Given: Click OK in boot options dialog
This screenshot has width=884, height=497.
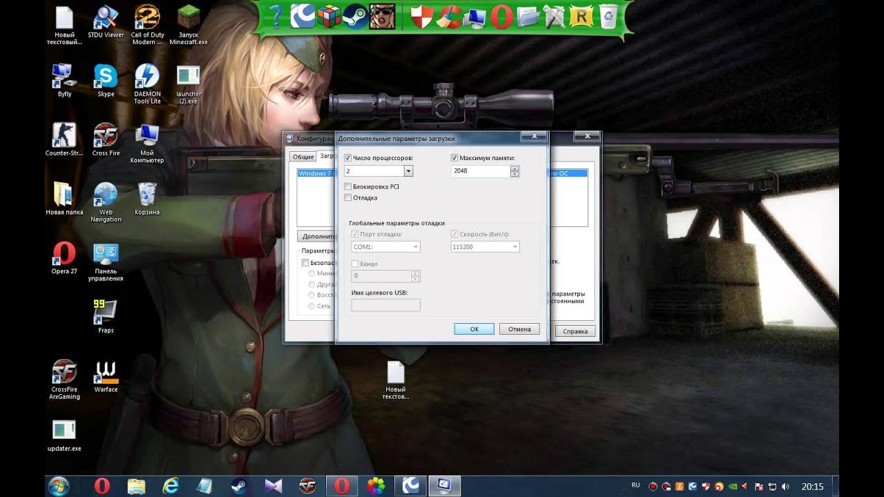Looking at the screenshot, I should pos(474,329).
